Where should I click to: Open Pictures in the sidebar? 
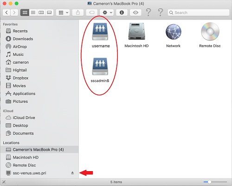(39, 101)
